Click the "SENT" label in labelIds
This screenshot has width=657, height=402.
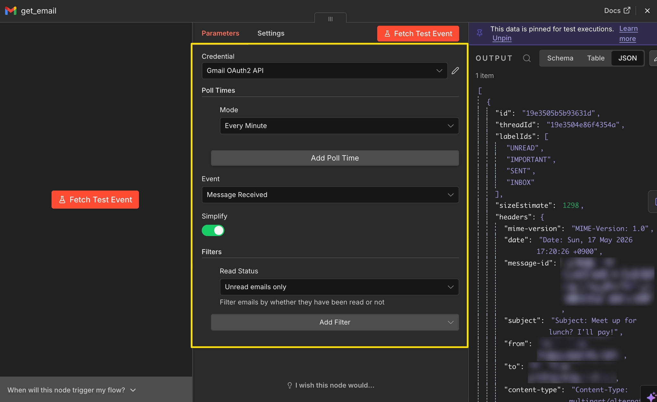(518, 171)
